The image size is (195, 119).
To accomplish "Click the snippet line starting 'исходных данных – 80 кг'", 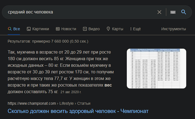I will click(59, 65).
